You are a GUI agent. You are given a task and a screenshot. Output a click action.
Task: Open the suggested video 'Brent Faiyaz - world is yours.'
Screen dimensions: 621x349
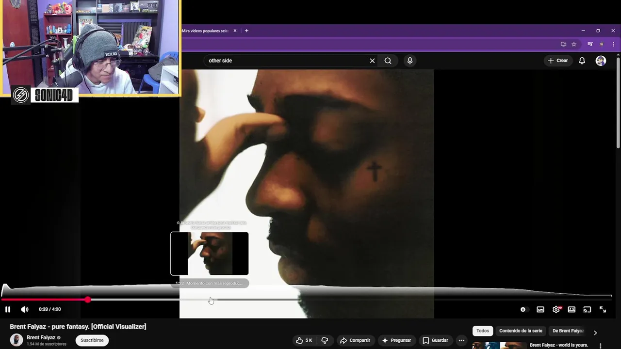558,345
